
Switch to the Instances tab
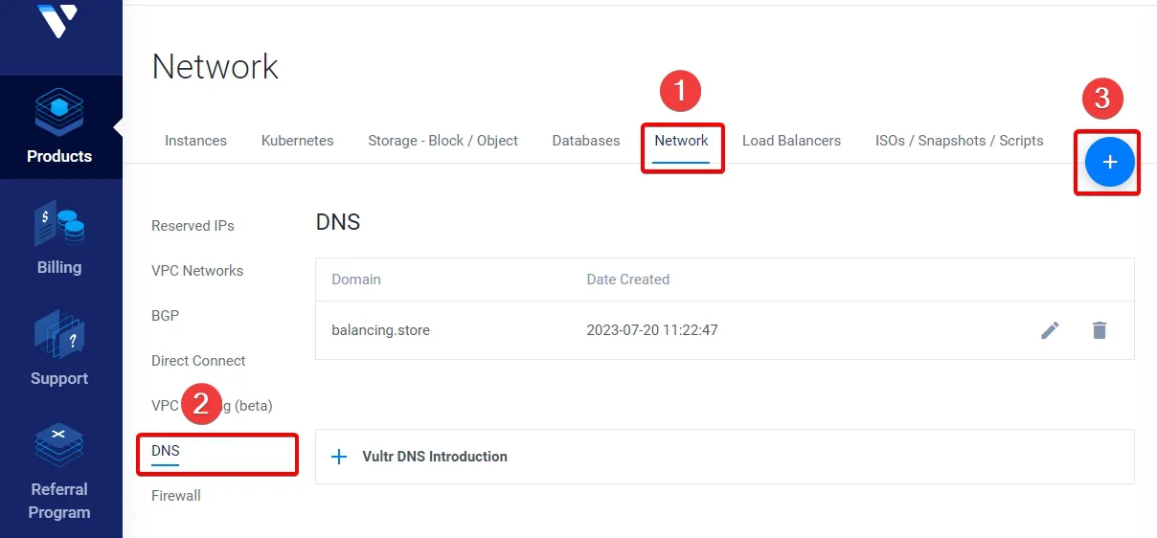[195, 141]
